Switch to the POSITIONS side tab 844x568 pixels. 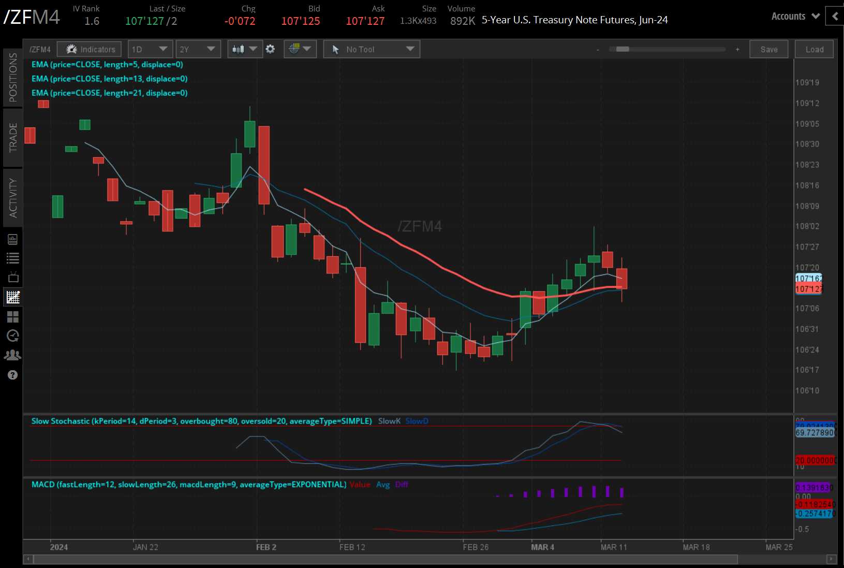click(x=12, y=77)
